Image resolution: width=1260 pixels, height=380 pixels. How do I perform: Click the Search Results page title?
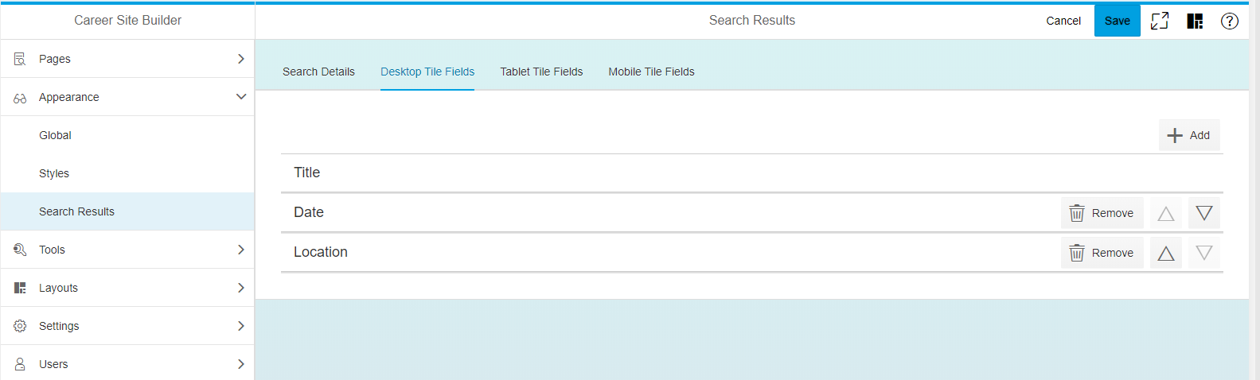pos(752,20)
